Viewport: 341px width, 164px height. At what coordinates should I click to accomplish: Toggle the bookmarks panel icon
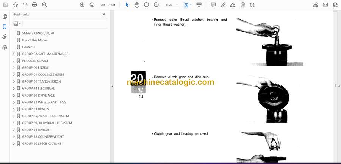[x=5, y=27]
